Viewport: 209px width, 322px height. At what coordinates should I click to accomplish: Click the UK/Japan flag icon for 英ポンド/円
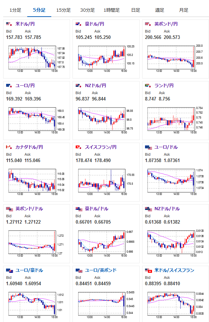pos(148,24)
